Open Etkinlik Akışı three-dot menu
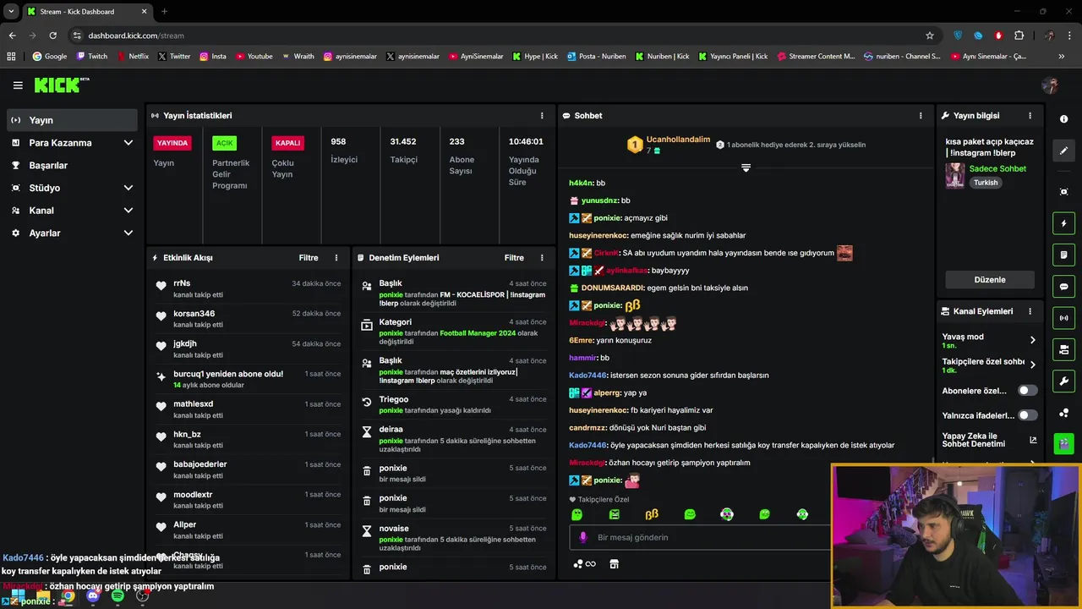This screenshot has height=609, width=1082. click(336, 258)
